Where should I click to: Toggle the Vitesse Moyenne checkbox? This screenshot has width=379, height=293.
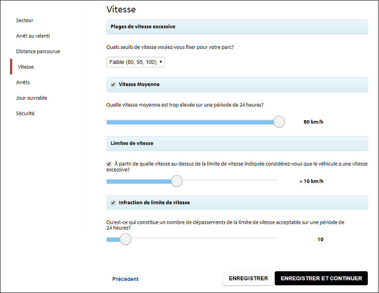click(113, 84)
